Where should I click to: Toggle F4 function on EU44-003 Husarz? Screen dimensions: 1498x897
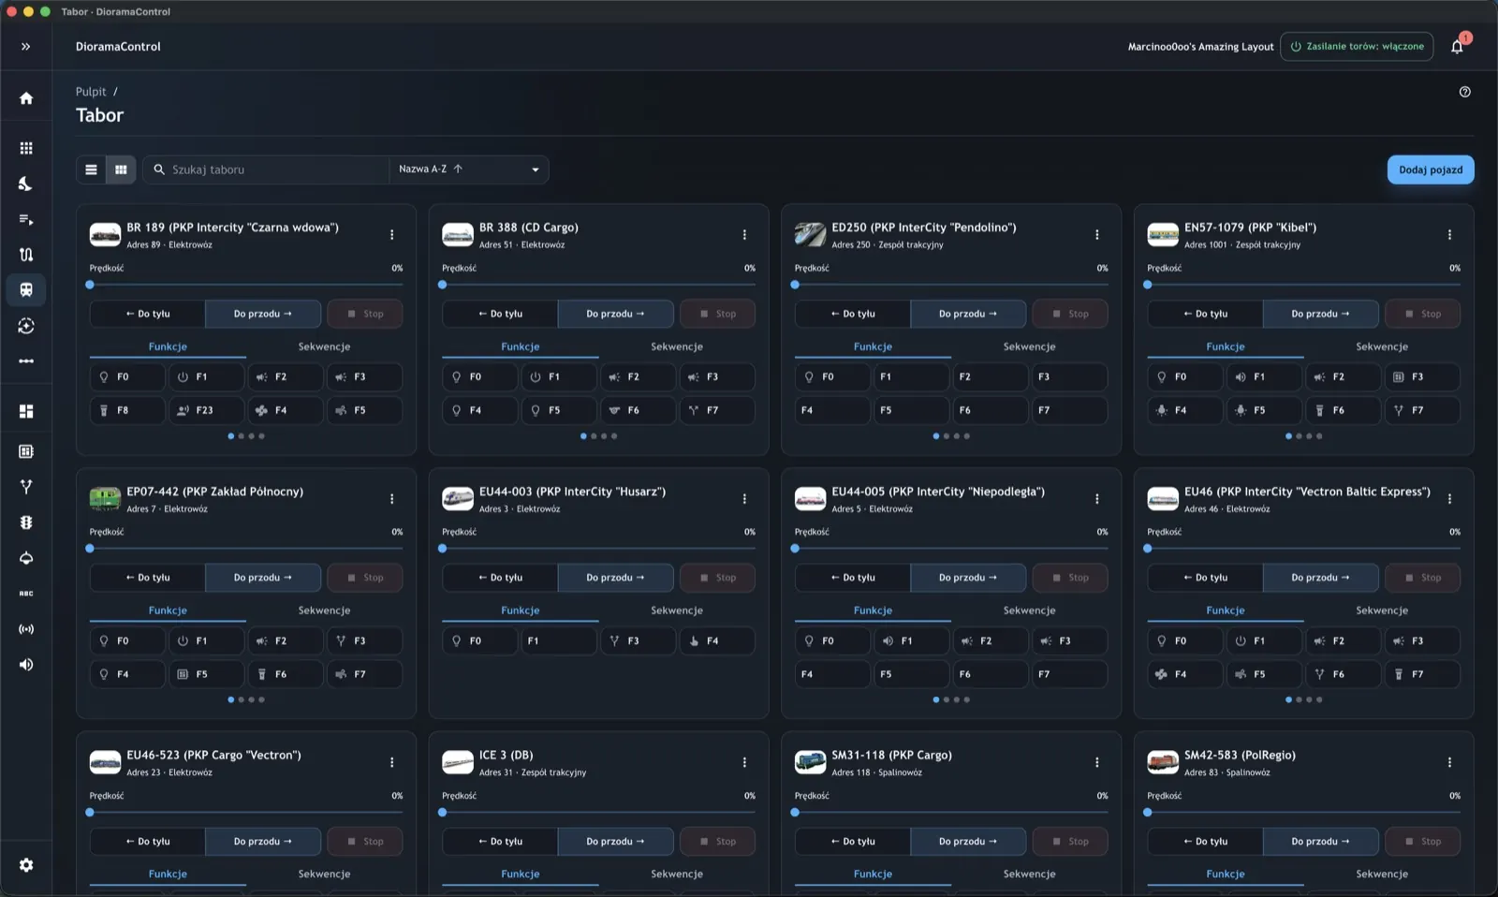[x=717, y=640]
